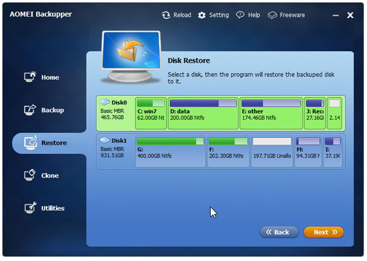Select the J: Recovery partition on Disk0
The height and width of the screenshot is (261, 367).
[x=315, y=114]
